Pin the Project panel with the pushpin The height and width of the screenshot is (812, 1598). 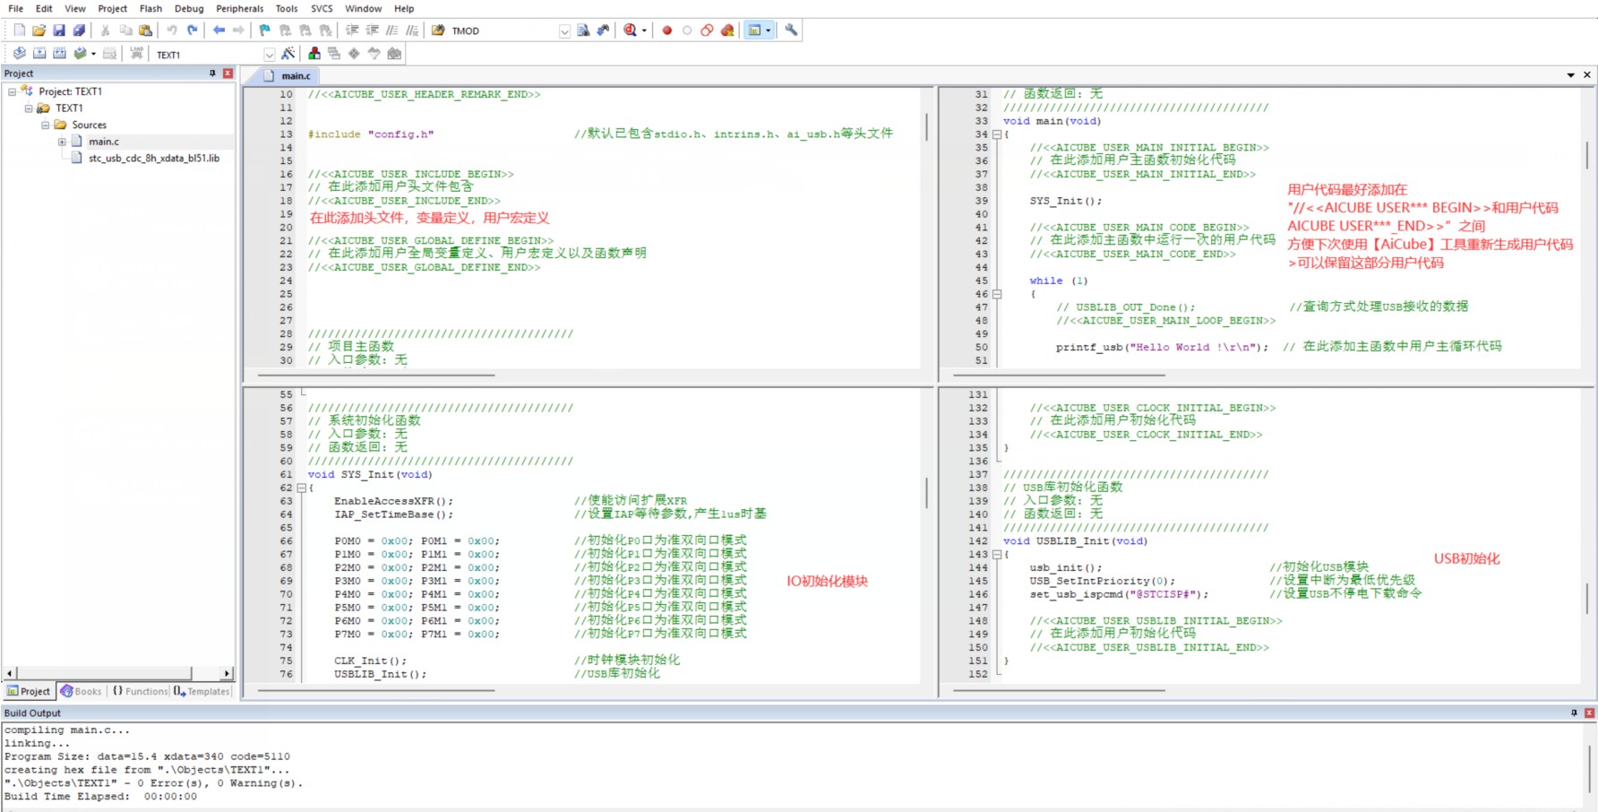pyautogui.click(x=212, y=73)
